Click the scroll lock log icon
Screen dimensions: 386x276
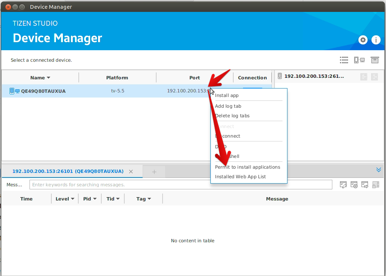(376, 185)
